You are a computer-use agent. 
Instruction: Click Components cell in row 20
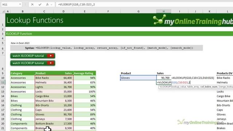click(23, 124)
